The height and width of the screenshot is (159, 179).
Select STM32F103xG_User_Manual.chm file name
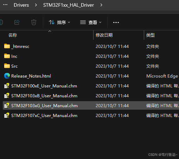44,106
